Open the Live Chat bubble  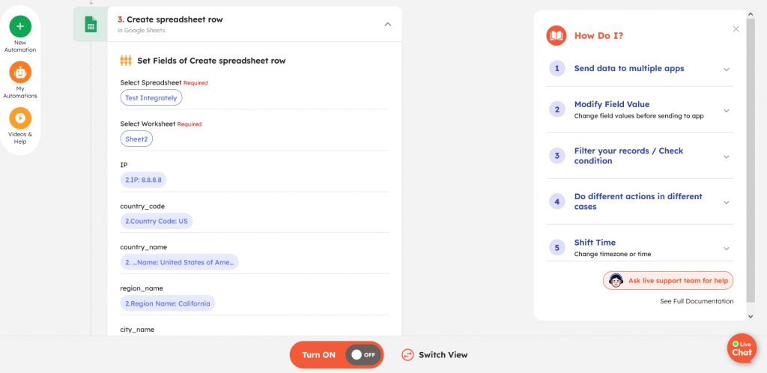tap(741, 349)
